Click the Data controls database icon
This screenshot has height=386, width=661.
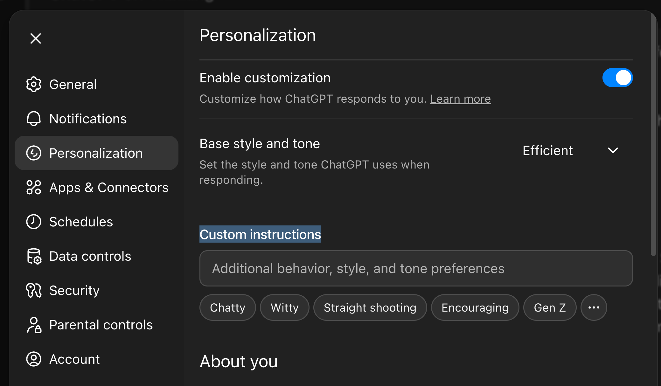point(34,256)
